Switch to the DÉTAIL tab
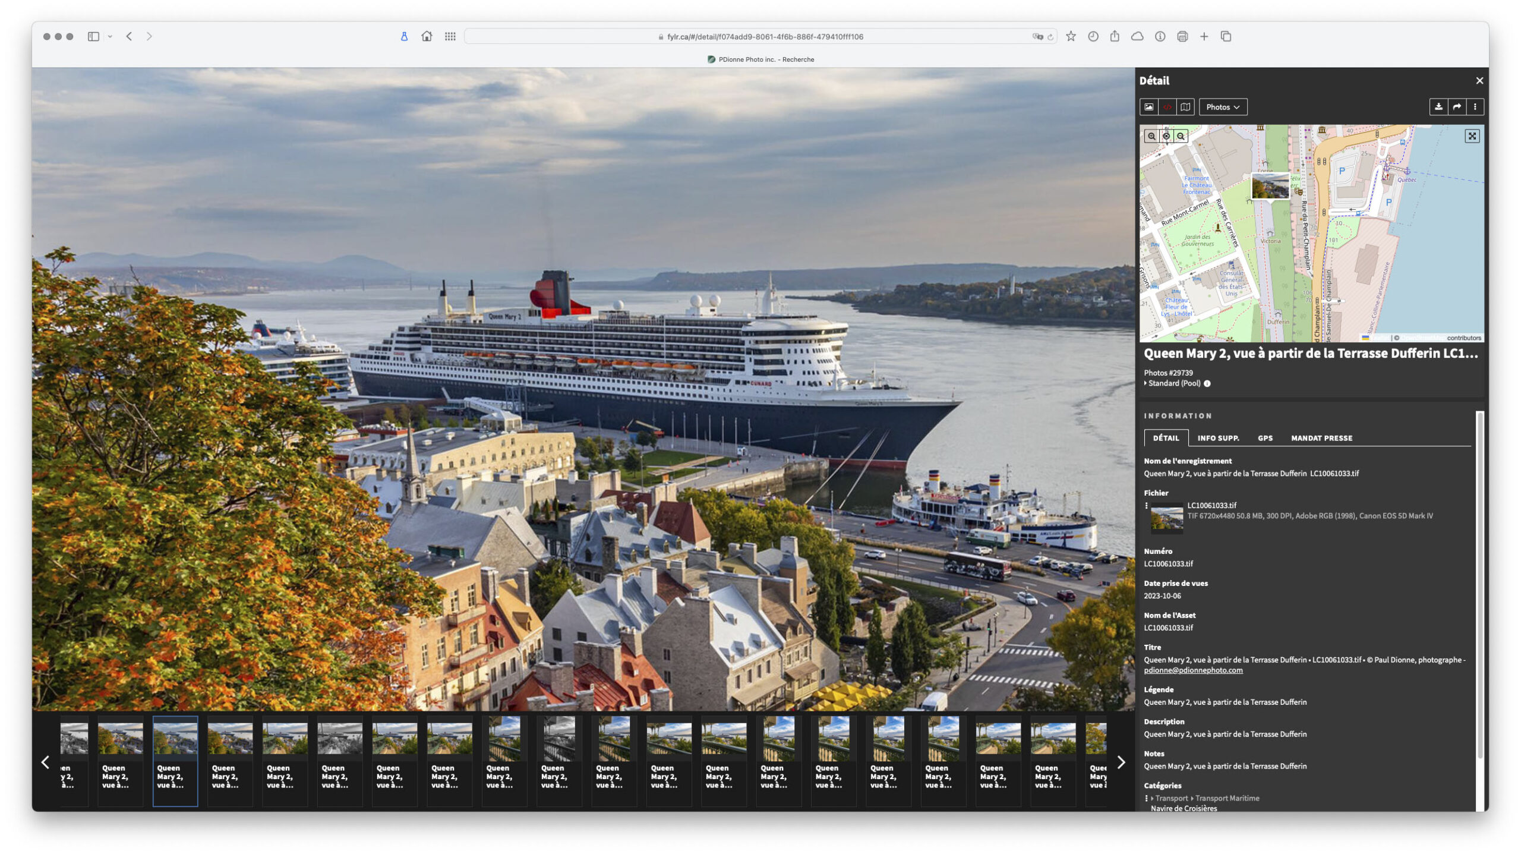 click(1166, 438)
